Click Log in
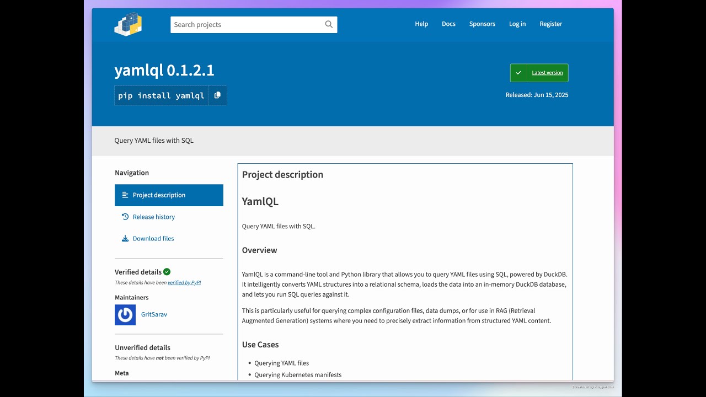 click(x=517, y=24)
